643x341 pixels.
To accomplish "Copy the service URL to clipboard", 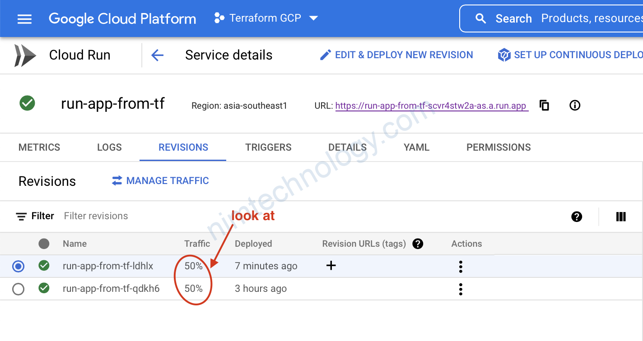I will [545, 106].
